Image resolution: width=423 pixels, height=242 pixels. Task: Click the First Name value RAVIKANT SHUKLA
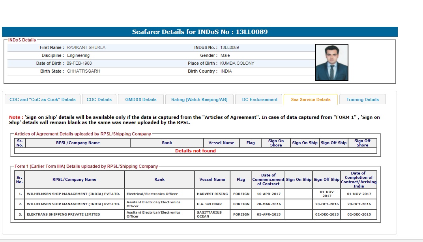[x=86, y=47]
